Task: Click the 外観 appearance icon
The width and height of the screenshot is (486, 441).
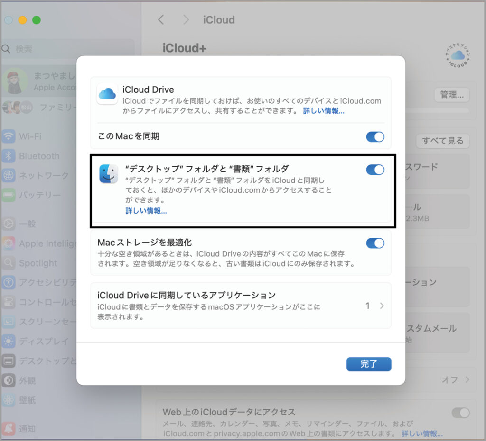Action: coord(9,380)
